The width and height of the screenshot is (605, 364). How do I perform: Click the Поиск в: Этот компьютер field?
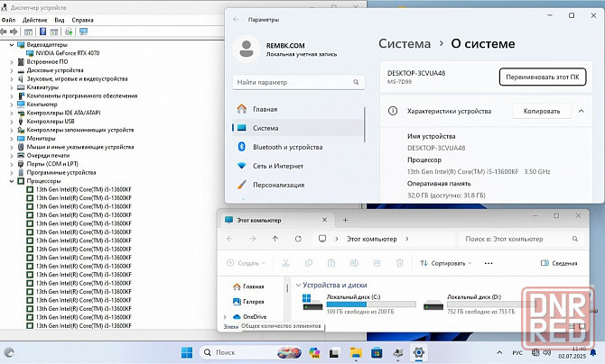[x=520, y=239]
